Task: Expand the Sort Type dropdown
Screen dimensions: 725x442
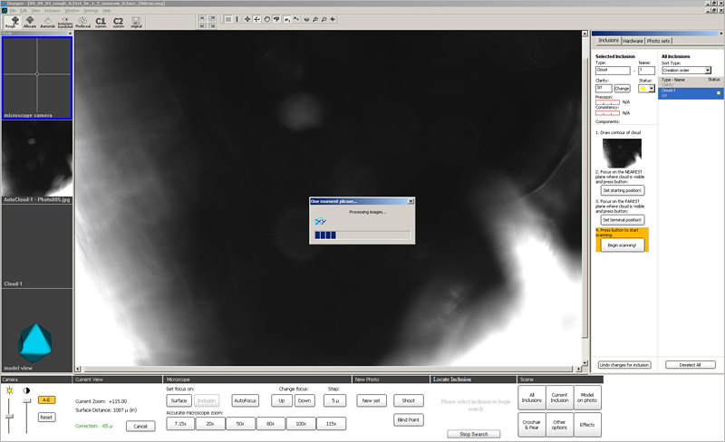Action: coord(686,70)
